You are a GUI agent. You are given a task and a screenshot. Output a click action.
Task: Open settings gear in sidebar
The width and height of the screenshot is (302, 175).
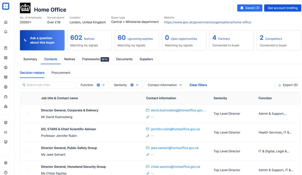(x=6, y=163)
